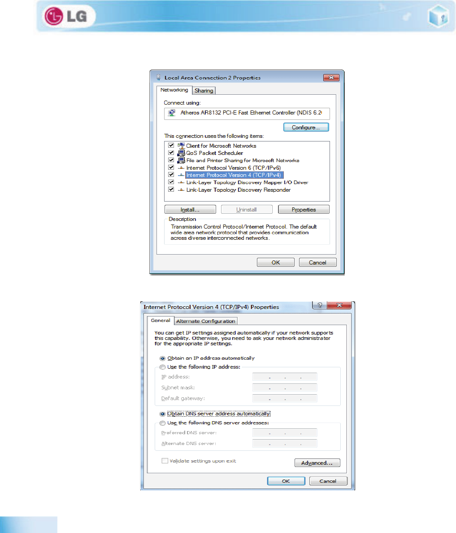Click the TCP/IPv6 protocol icon
Image resolution: width=456 pixels, height=533 pixels.
click(x=181, y=167)
